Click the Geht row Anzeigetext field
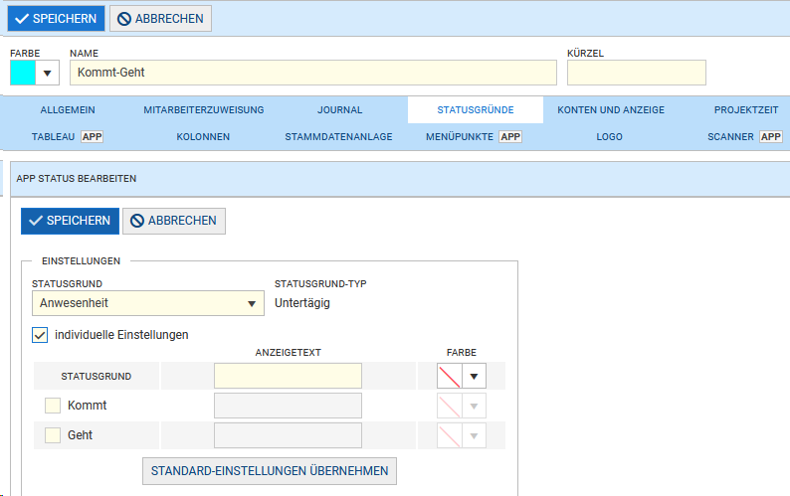 point(288,435)
